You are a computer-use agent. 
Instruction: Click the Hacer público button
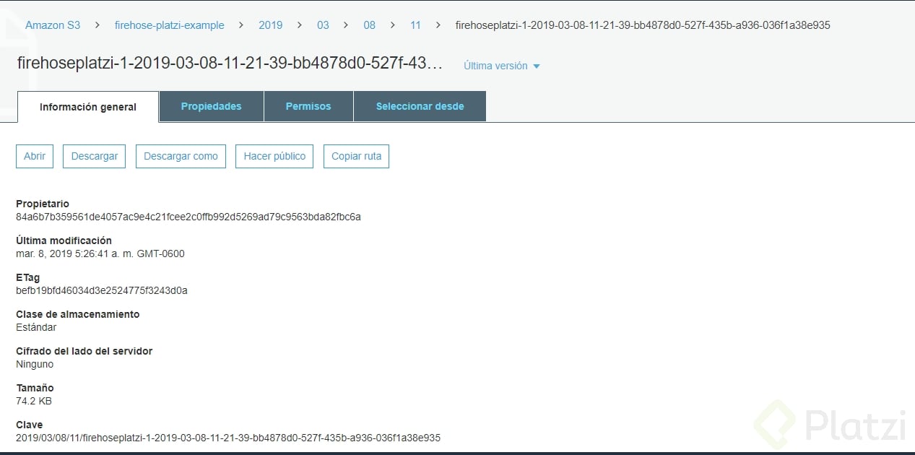click(274, 156)
